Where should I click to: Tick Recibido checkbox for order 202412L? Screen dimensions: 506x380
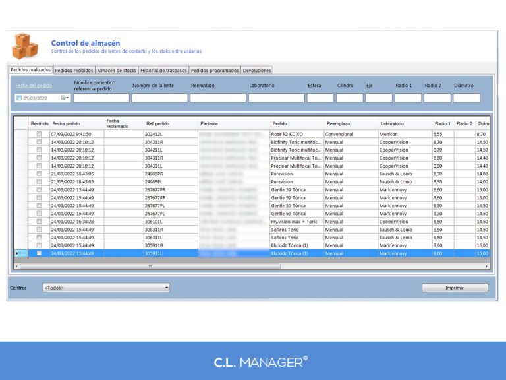point(39,134)
